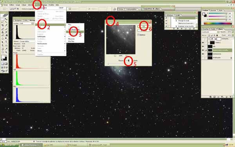Click Add to selection icon in options bar

tap(13, 9)
